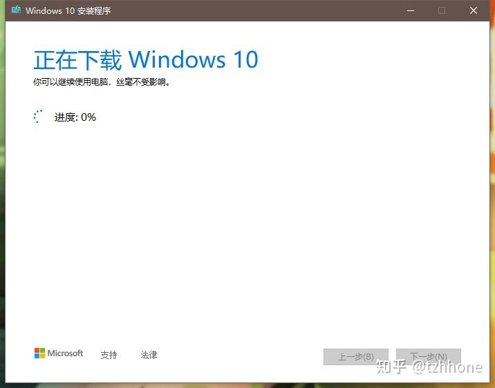Click the spinning progress indicator
This screenshot has width=495, height=388.
pos(38,117)
